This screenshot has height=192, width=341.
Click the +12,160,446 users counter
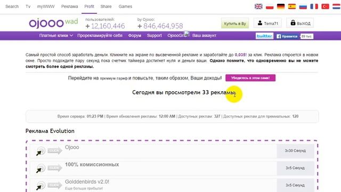click(105, 26)
